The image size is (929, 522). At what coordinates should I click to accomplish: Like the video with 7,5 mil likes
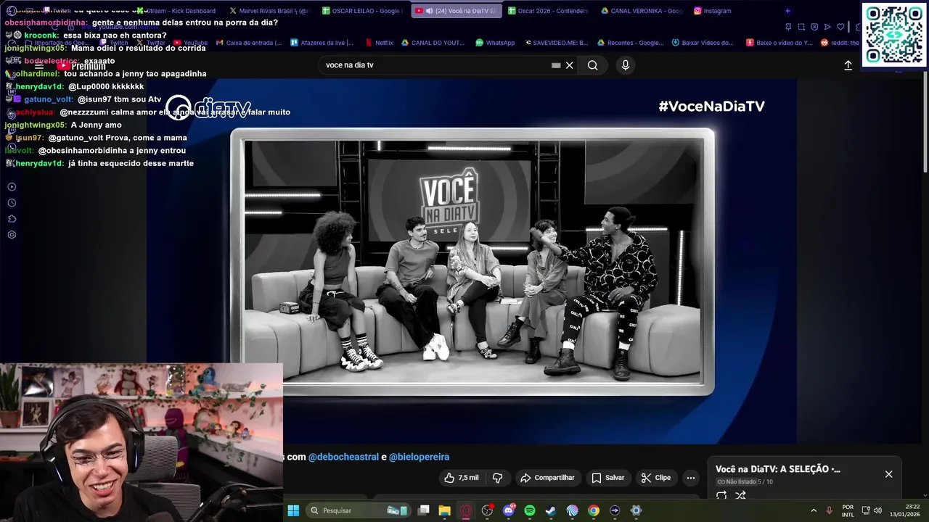tap(462, 478)
